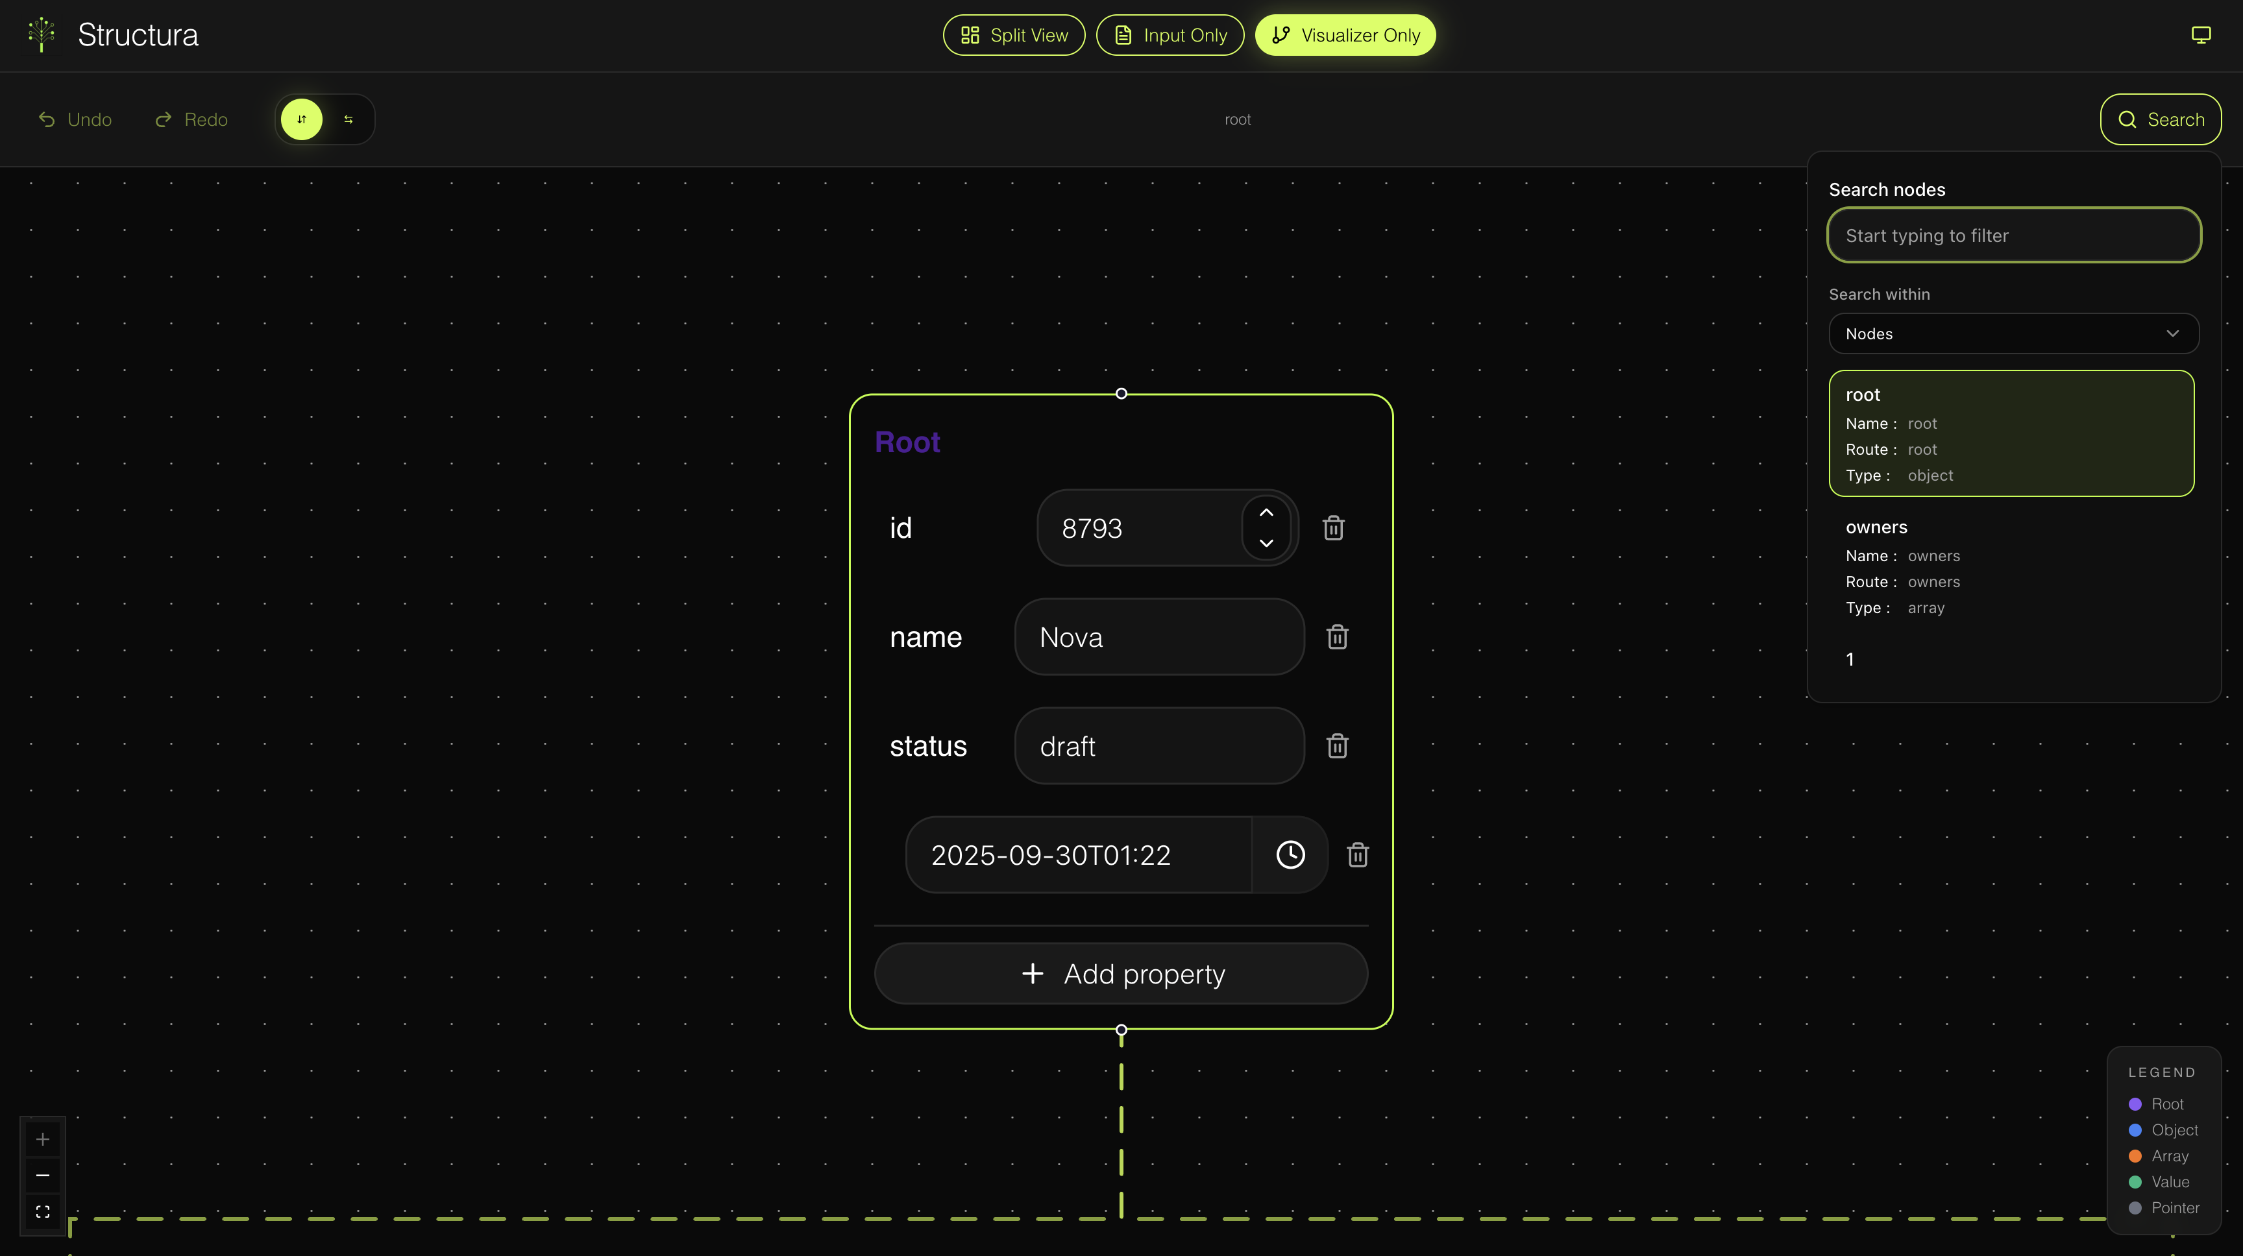This screenshot has width=2243, height=1256.
Task: Open the clock time picker icon
Action: click(1290, 854)
